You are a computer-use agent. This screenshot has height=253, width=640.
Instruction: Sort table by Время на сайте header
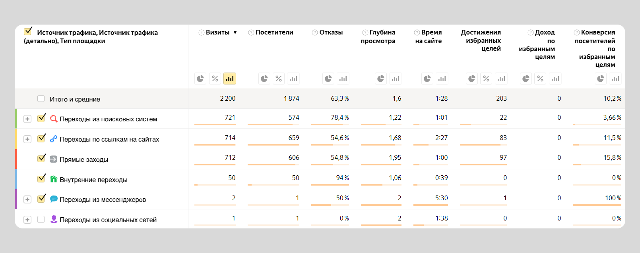pyautogui.click(x=429, y=36)
